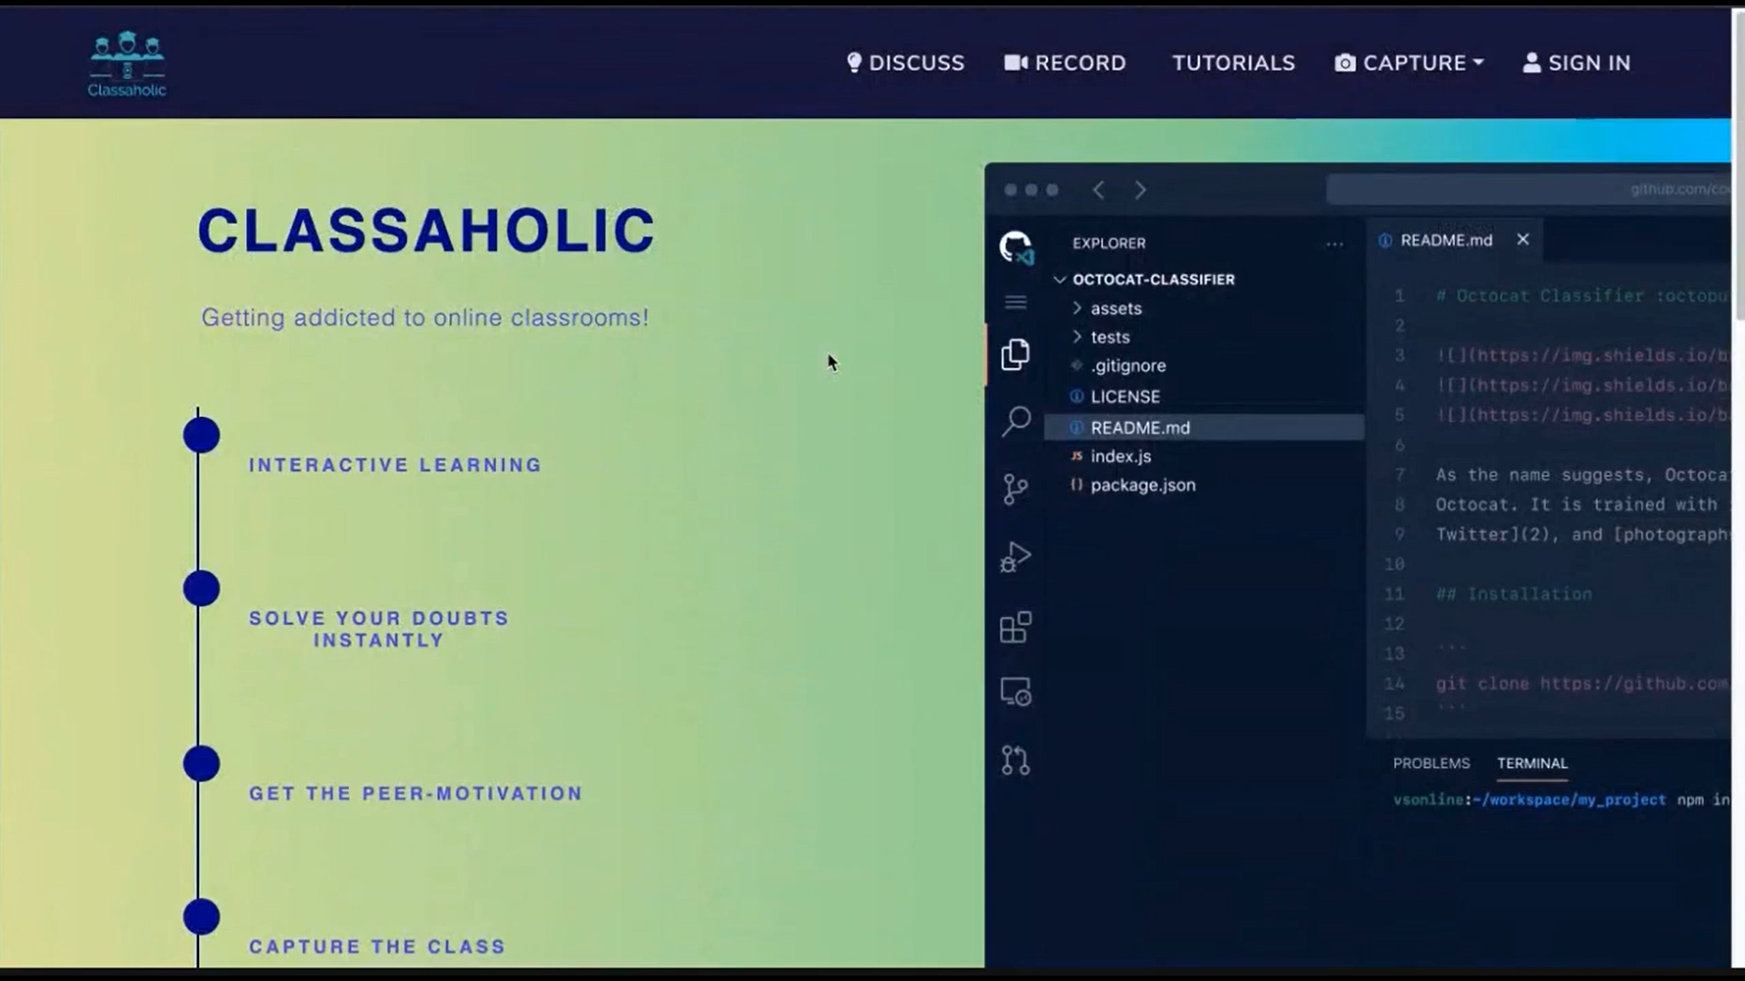Open the Explorer files icon in sidebar
The height and width of the screenshot is (981, 1745).
pyautogui.click(x=1015, y=354)
